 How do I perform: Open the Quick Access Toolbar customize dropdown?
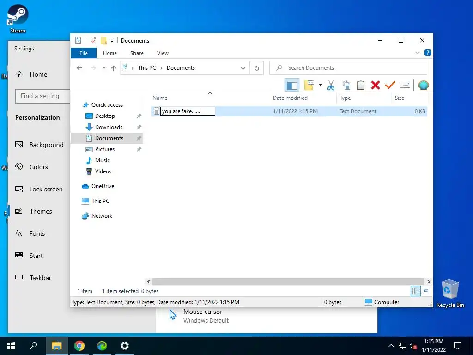pyautogui.click(x=112, y=41)
